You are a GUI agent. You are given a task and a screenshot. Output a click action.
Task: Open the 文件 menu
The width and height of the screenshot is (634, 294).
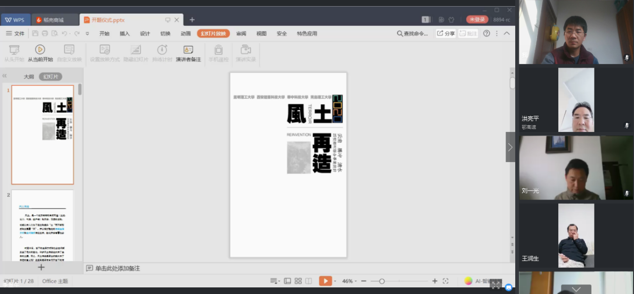(x=15, y=34)
